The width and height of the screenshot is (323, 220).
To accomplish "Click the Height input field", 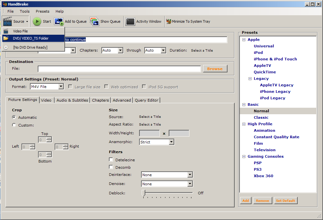I will pos(179,133).
